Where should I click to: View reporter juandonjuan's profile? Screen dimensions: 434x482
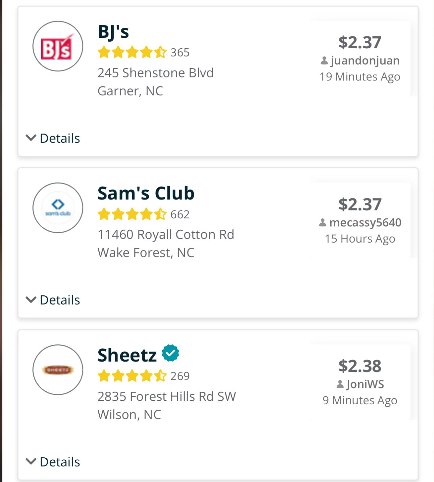pos(365,61)
